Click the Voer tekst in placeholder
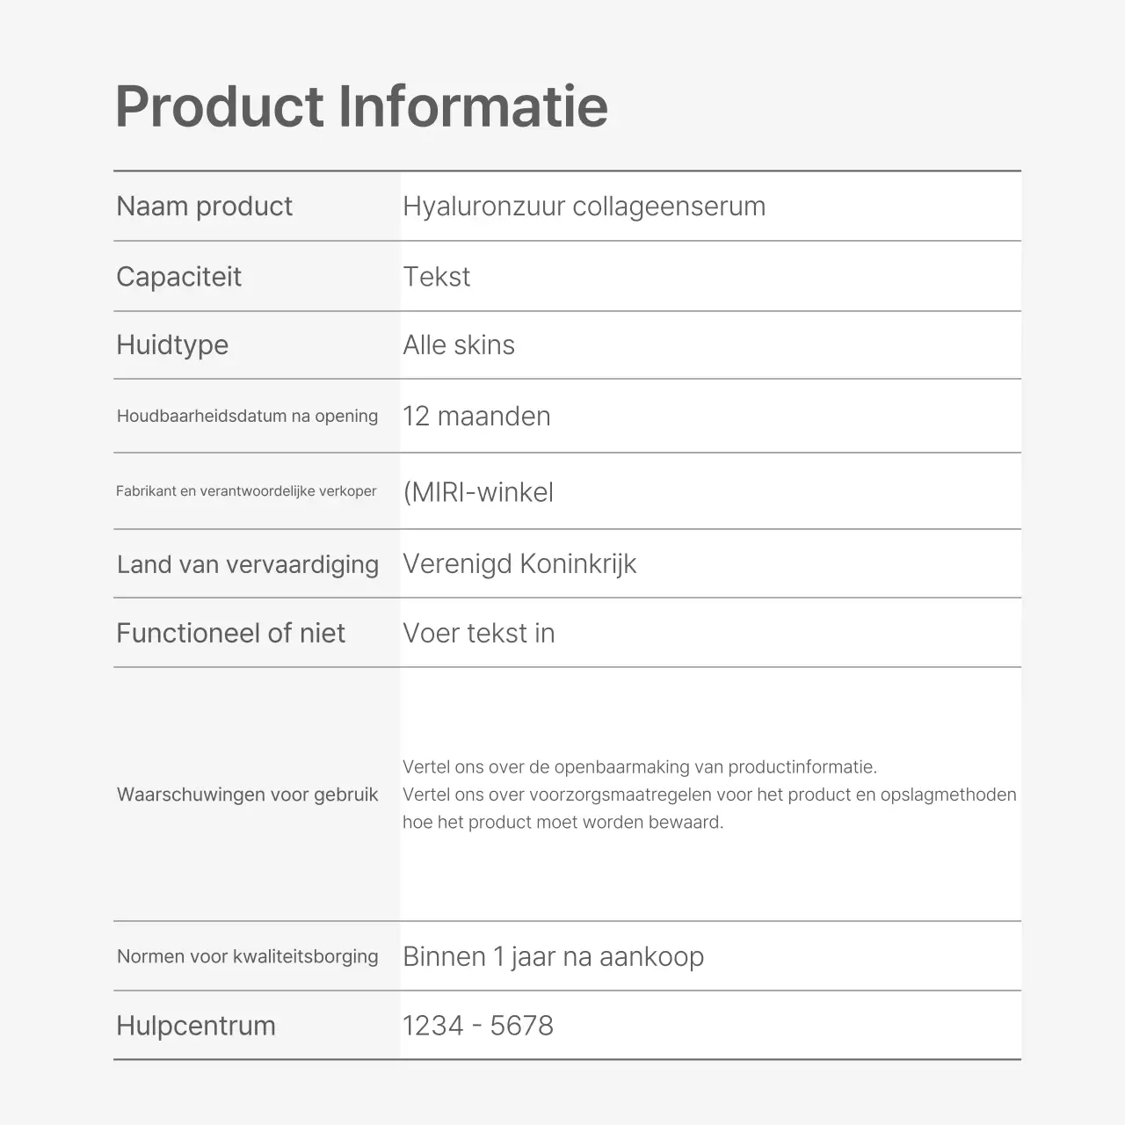This screenshot has width=1125, height=1125. (x=478, y=634)
